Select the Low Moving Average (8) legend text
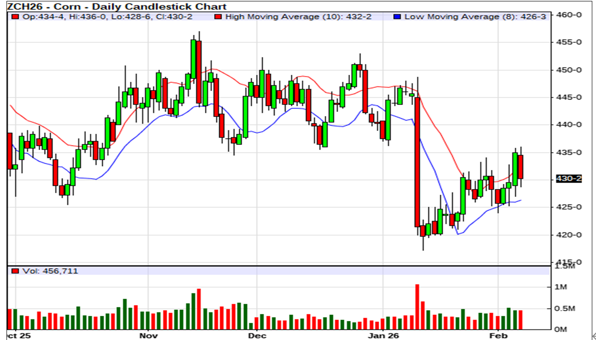This screenshot has width=596, height=340. [475, 17]
